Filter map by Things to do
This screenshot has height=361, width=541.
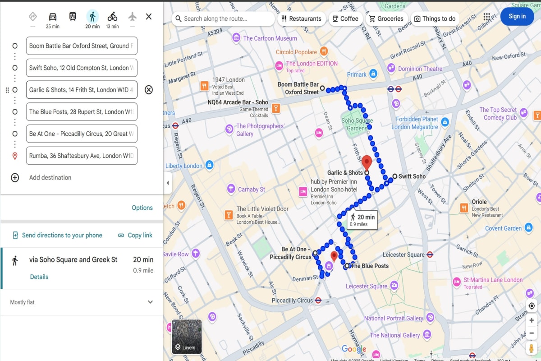point(435,19)
